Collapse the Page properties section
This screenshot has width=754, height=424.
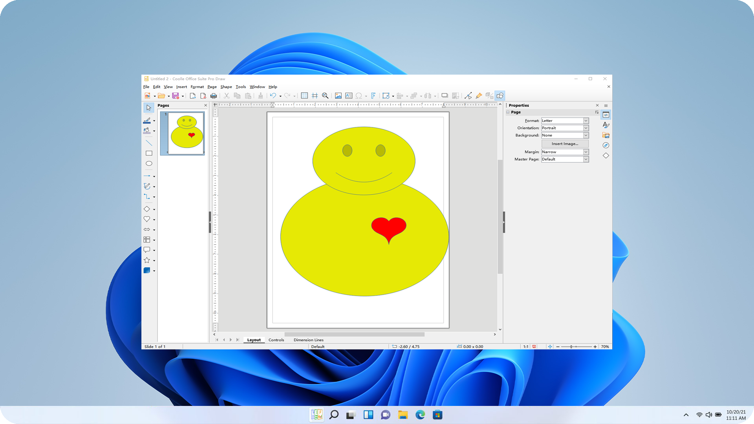507,112
